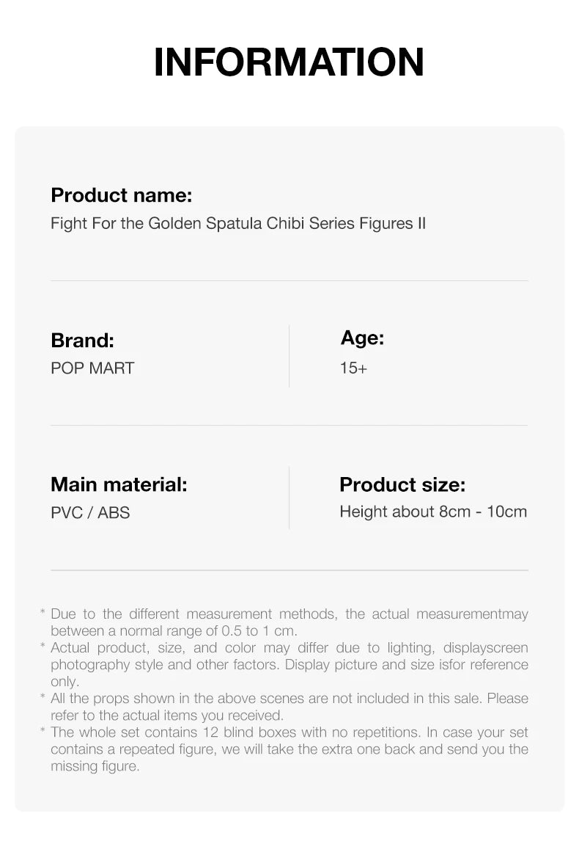The height and width of the screenshot is (844, 579).
Task: Click the "Brand:" label
Action: [82, 341]
